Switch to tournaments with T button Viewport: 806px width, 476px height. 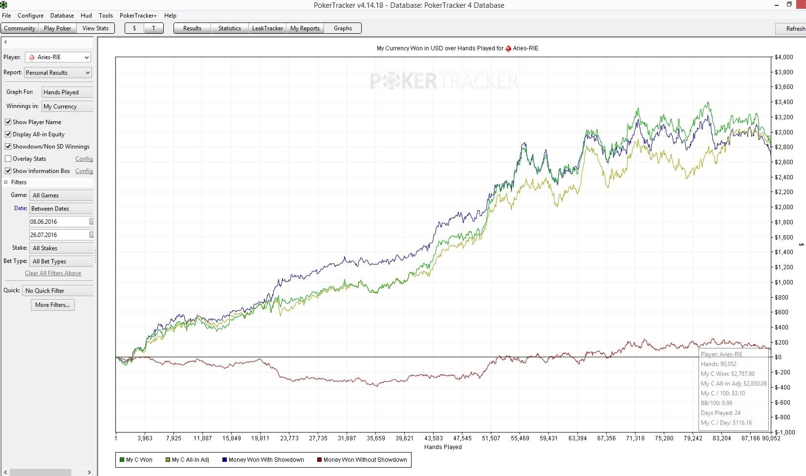153,28
